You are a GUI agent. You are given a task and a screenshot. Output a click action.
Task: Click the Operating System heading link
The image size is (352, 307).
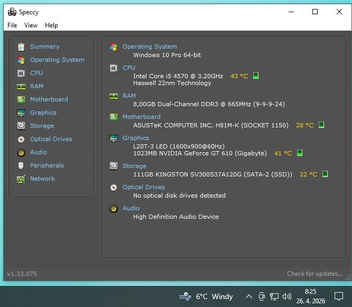point(150,46)
